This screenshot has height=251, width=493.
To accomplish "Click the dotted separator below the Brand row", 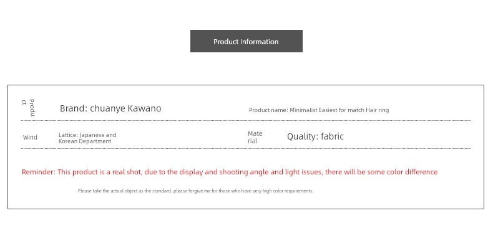I will (x=246, y=120).
